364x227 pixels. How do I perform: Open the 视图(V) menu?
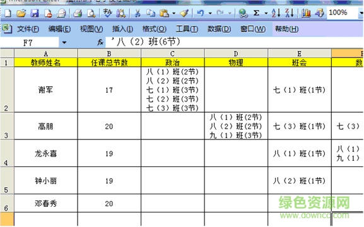coord(91,29)
